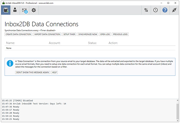Click log line 'Test Version: Days left: 14'
This screenshot has height=123, width=180.
34,104
